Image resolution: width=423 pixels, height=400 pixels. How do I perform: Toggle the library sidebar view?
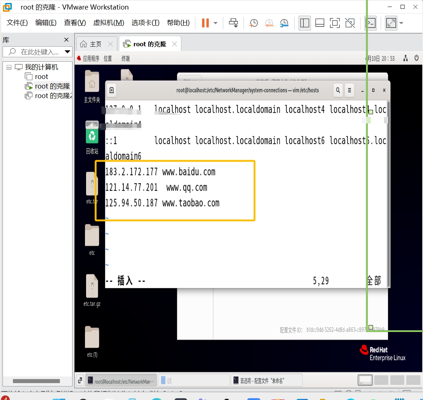tap(305, 23)
